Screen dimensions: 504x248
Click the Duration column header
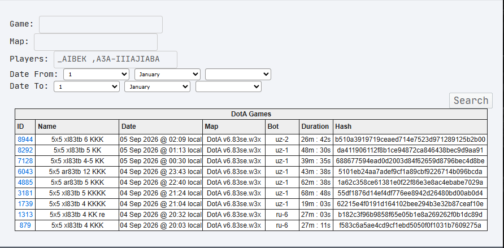(316, 127)
